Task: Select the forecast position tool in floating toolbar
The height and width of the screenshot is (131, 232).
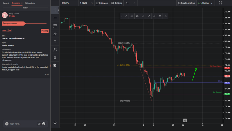Action: coord(137,16)
